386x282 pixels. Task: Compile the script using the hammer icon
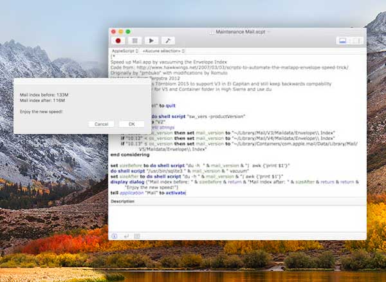(168, 41)
